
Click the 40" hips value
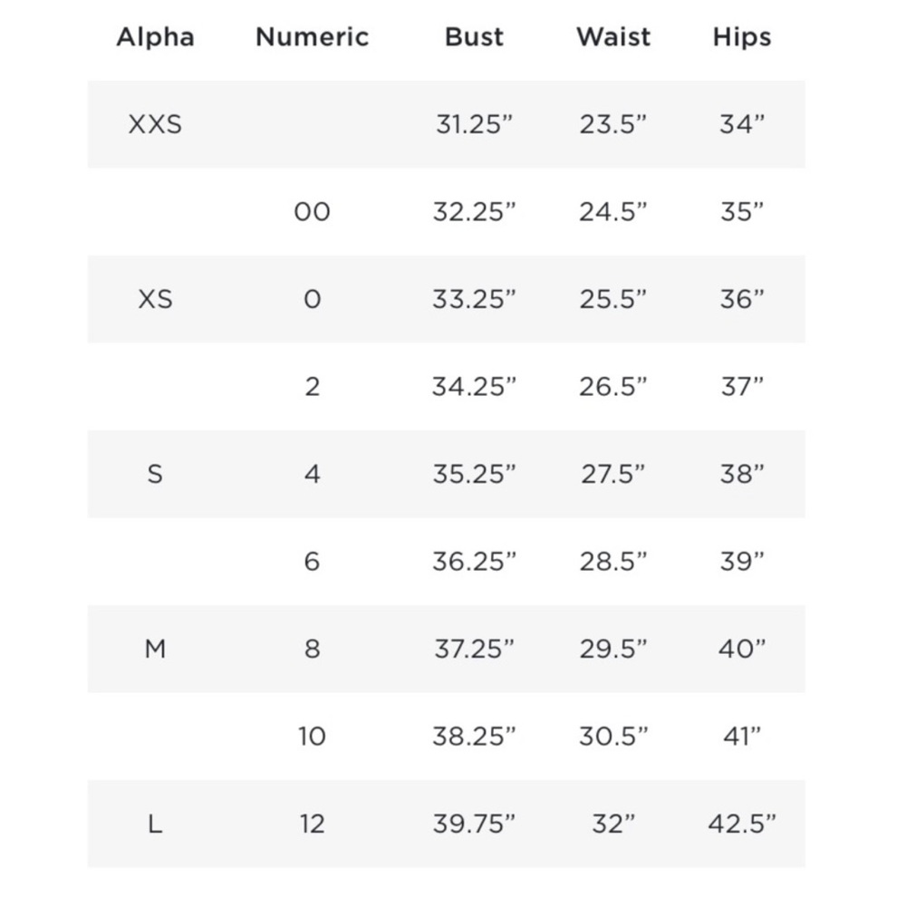coord(742,649)
